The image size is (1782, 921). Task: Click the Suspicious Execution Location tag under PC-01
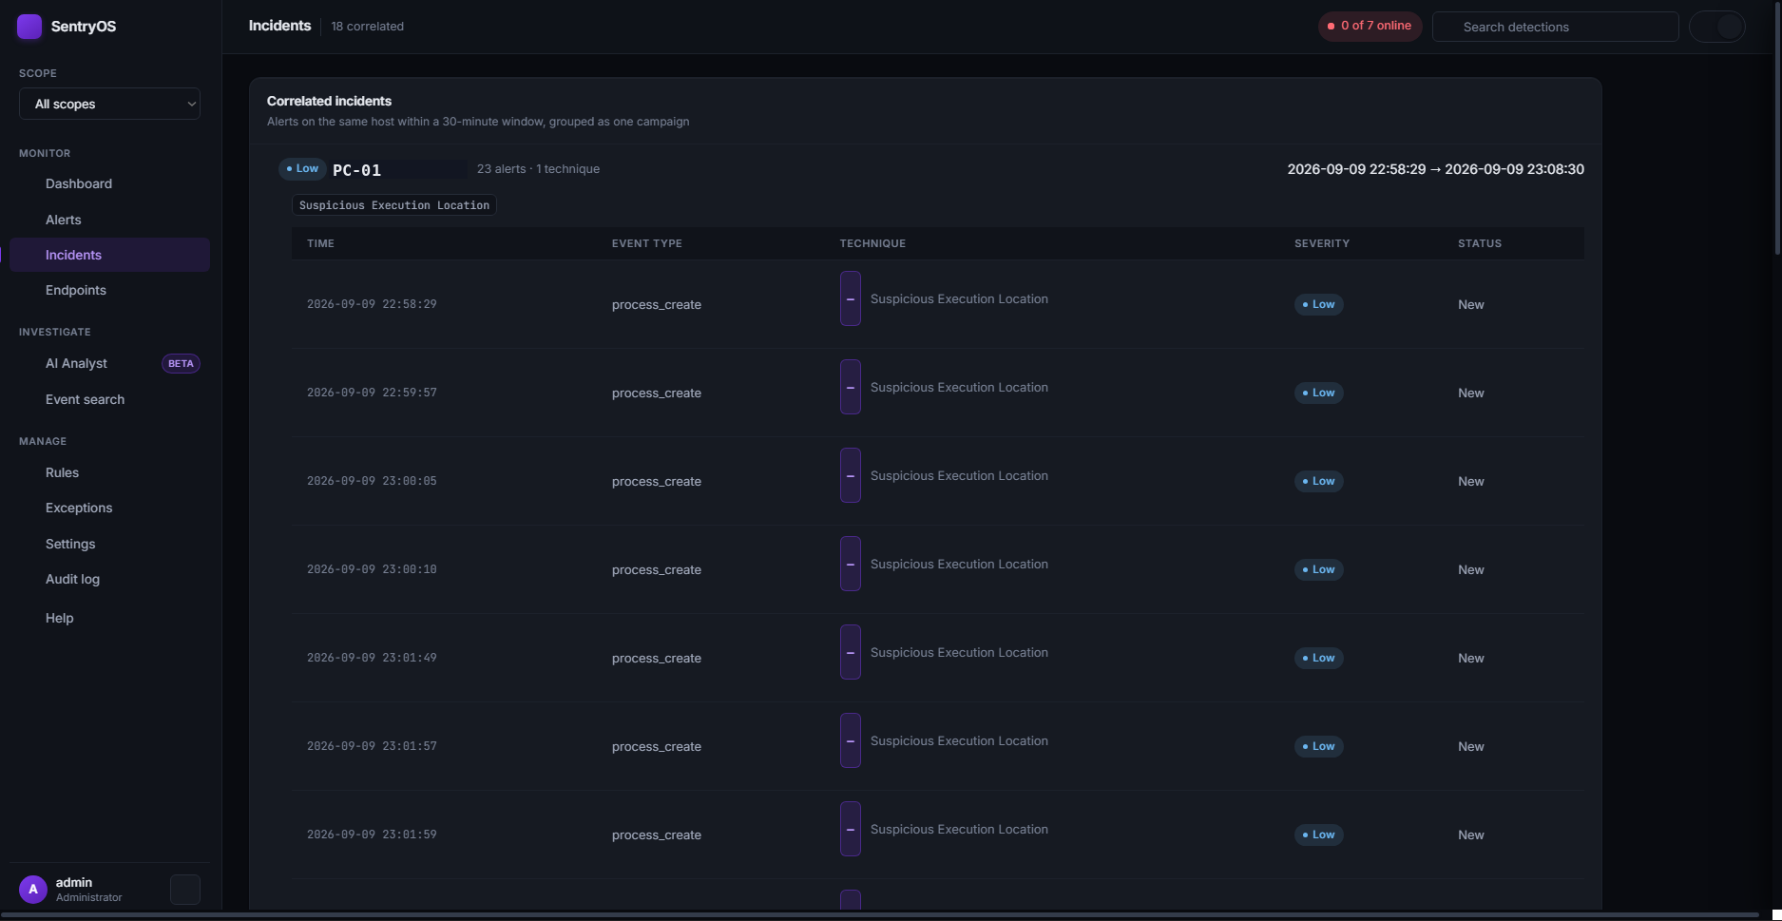[394, 205]
